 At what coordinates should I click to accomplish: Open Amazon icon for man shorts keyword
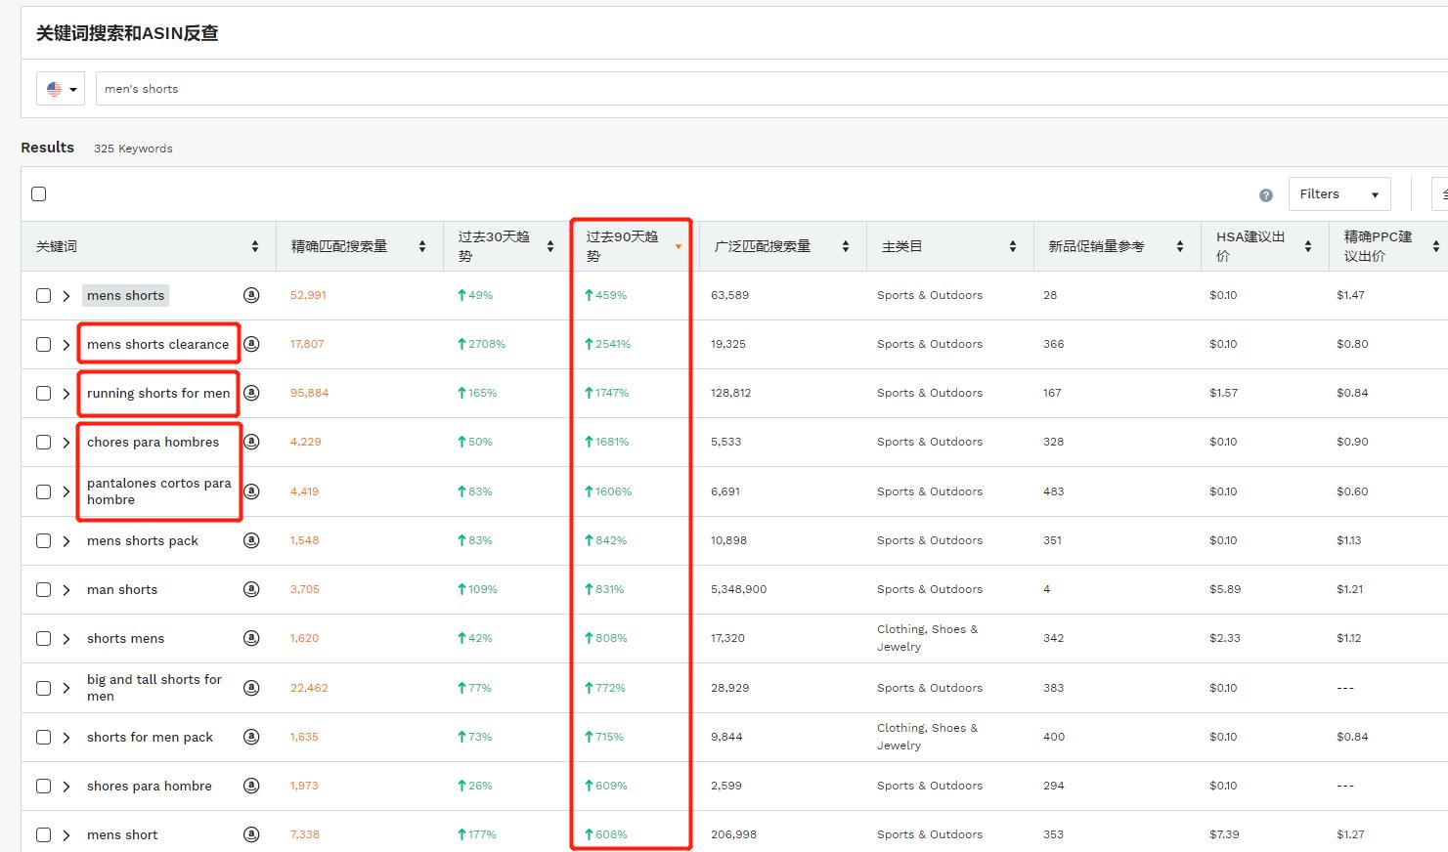point(251,589)
